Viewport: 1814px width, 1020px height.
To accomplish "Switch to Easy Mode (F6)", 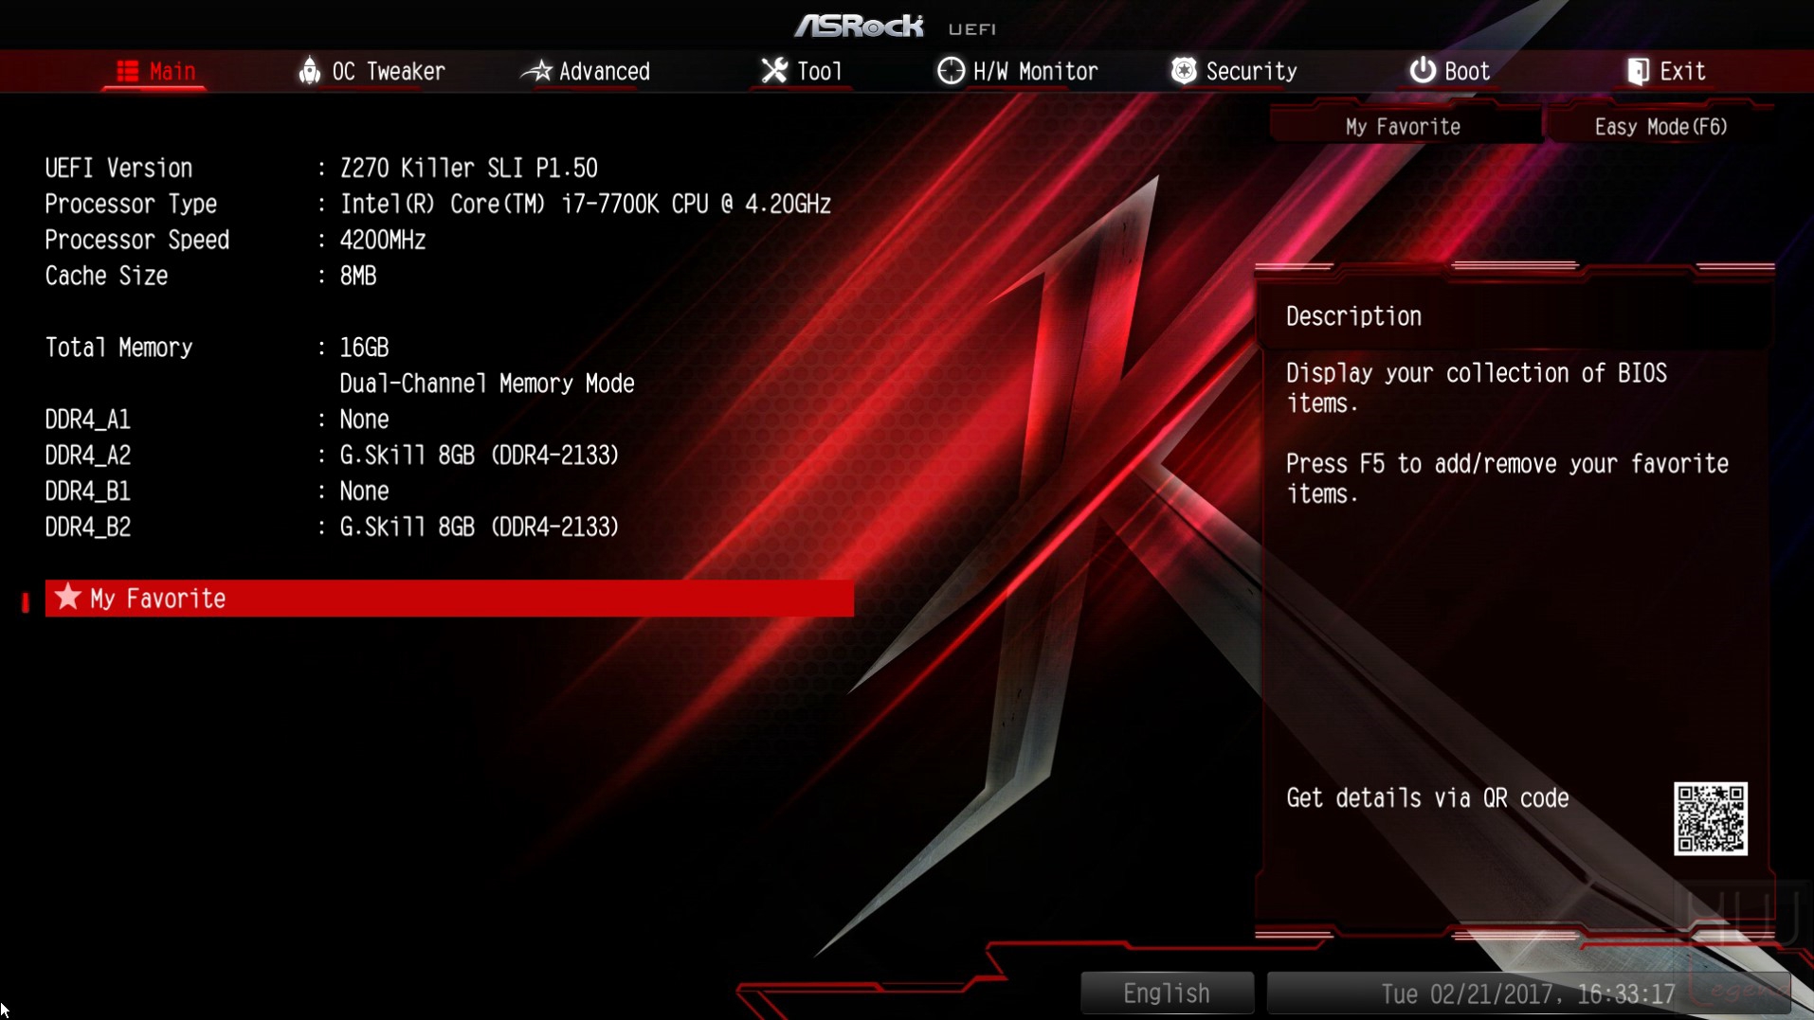I will click(x=1660, y=126).
